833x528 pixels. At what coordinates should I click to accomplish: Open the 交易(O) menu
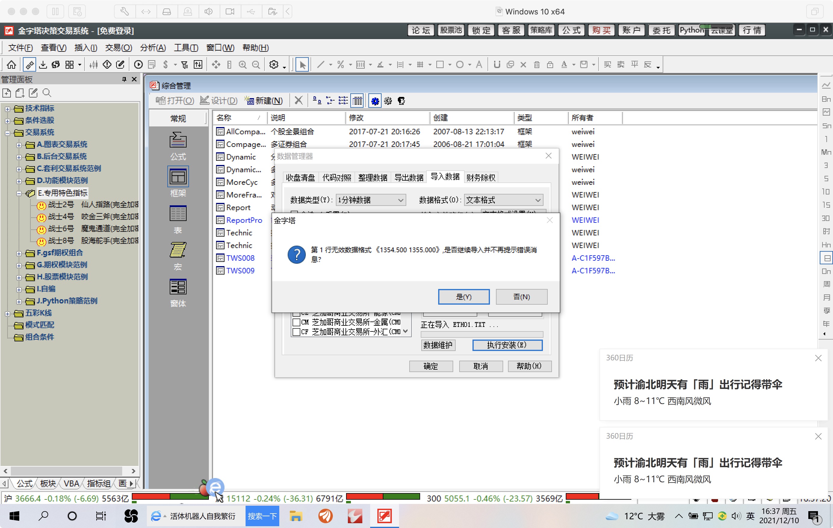pos(118,48)
